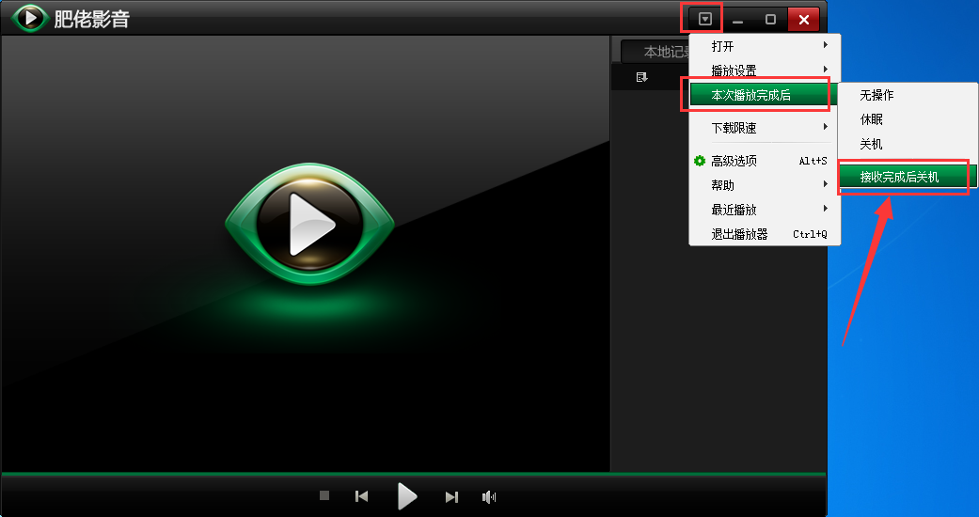Screen dimensions: 979x517
Task: Maximize the 肥佬影音 window
Action: (x=770, y=20)
